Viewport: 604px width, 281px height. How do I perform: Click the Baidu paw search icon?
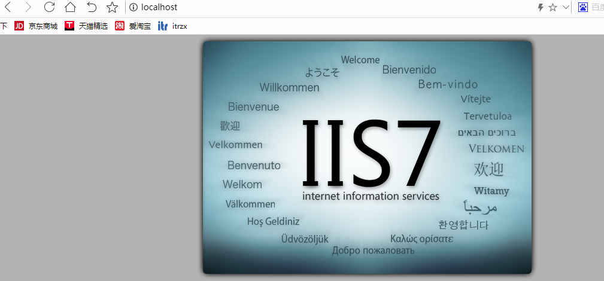583,7
